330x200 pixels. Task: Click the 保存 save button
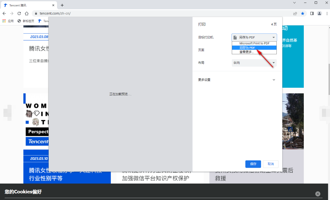coord(253,164)
